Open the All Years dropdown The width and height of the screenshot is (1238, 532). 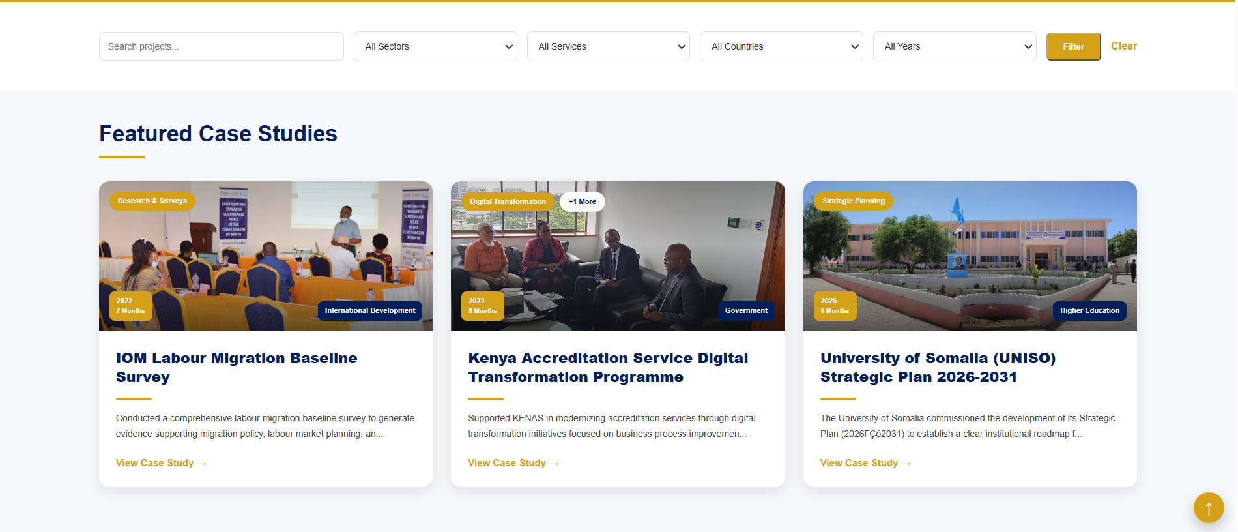pyautogui.click(x=955, y=46)
